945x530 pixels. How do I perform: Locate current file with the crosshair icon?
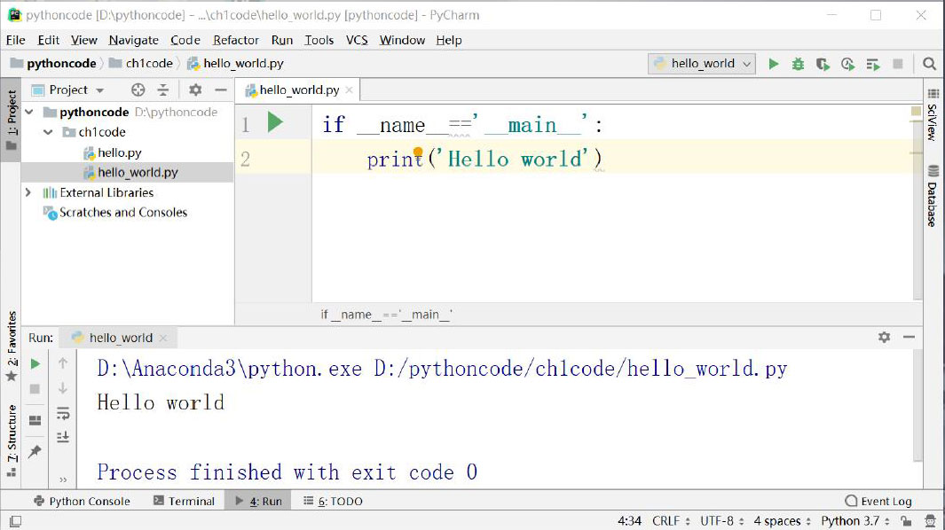coord(138,90)
